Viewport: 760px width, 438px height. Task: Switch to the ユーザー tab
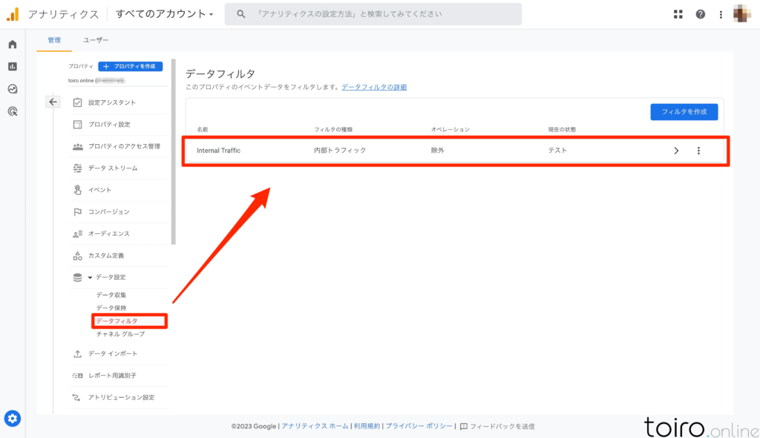[x=96, y=40]
